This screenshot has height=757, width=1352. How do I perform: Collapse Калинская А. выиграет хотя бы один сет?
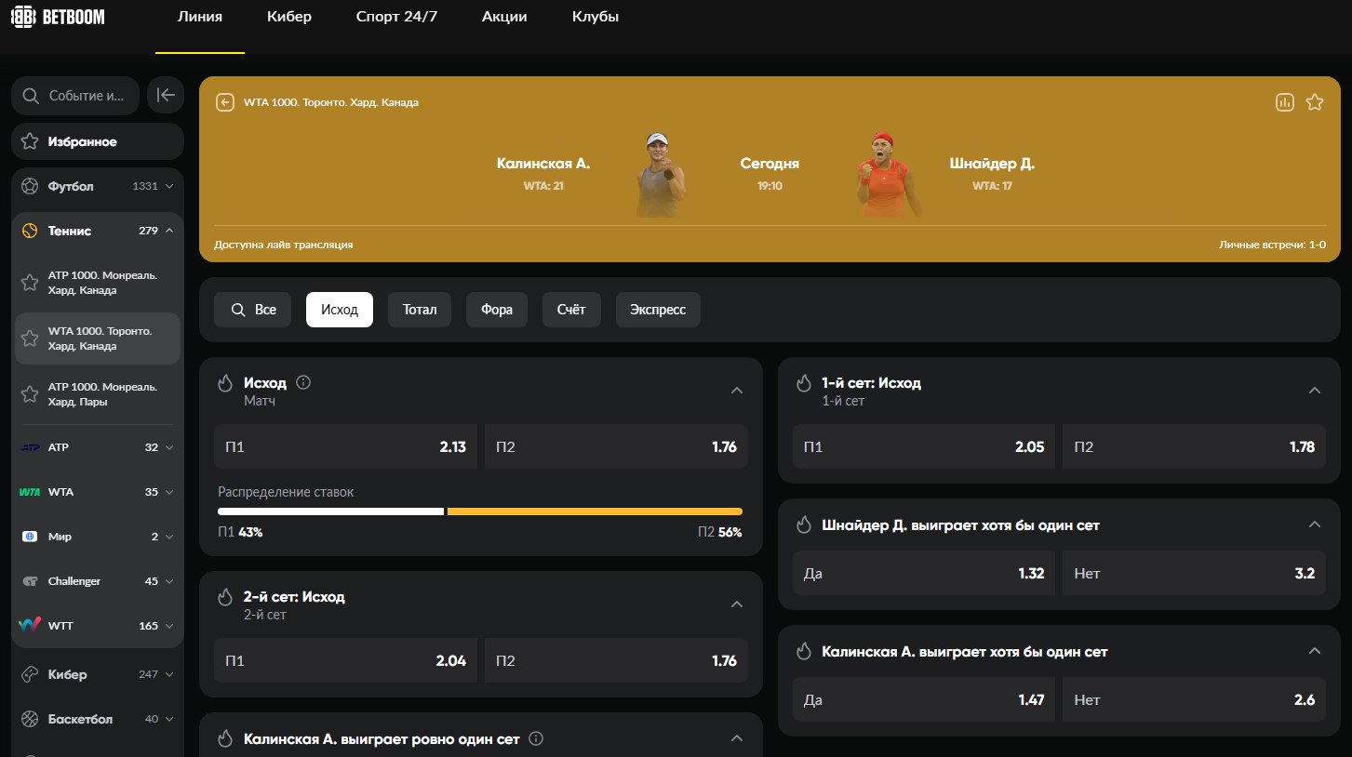[1315, 651]
